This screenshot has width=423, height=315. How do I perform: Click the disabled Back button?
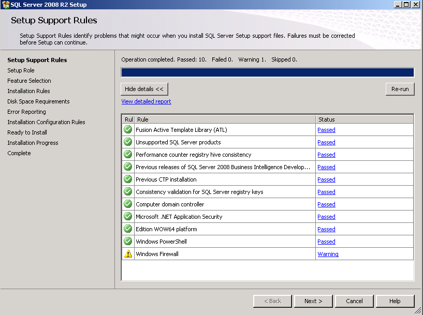[x=272, y=301]
